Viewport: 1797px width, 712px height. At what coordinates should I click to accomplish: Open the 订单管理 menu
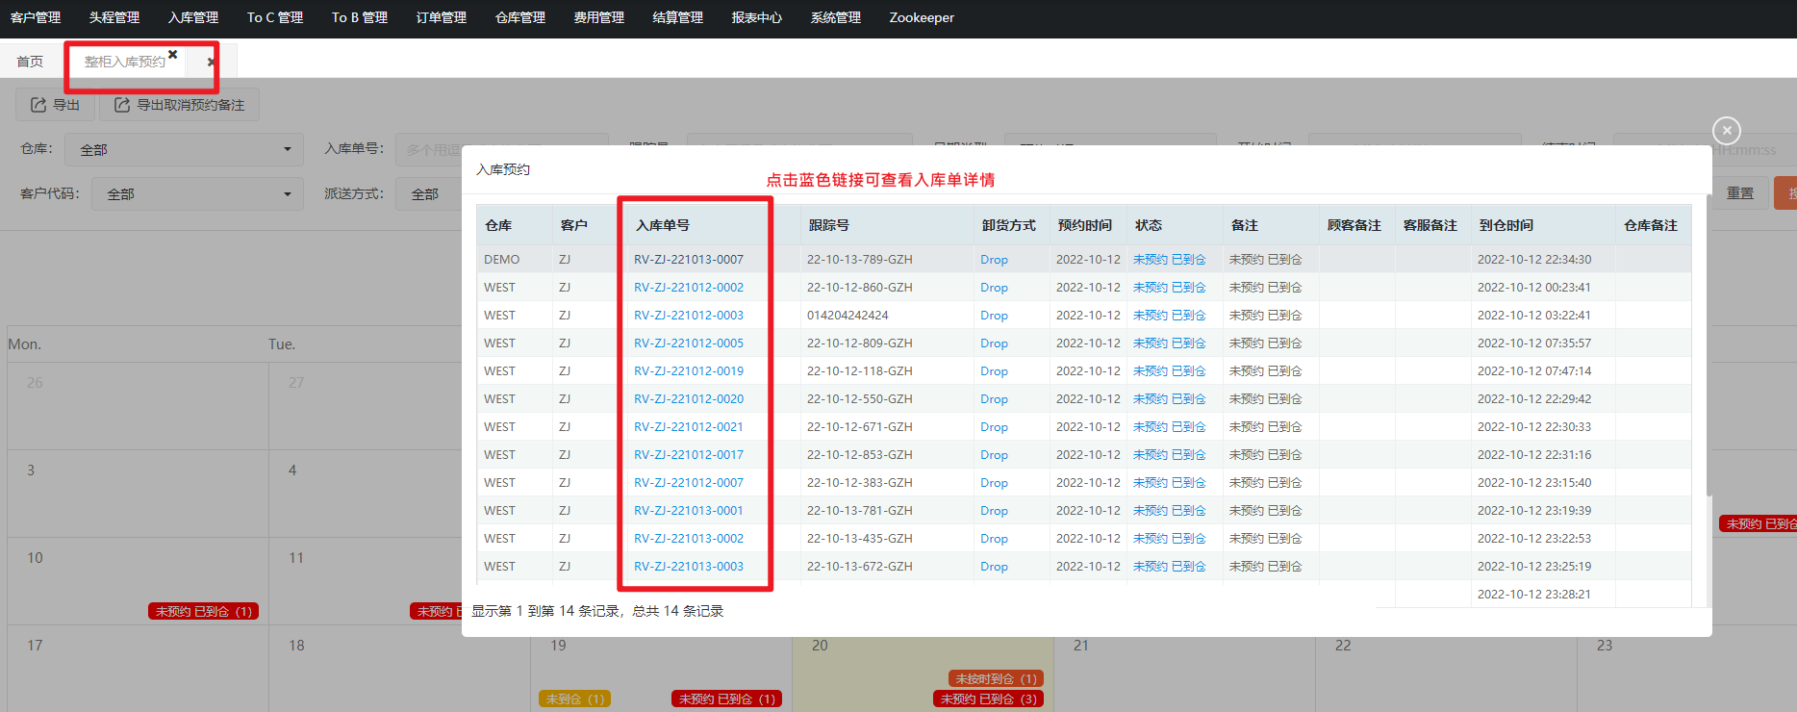click(x=442, y=17)
